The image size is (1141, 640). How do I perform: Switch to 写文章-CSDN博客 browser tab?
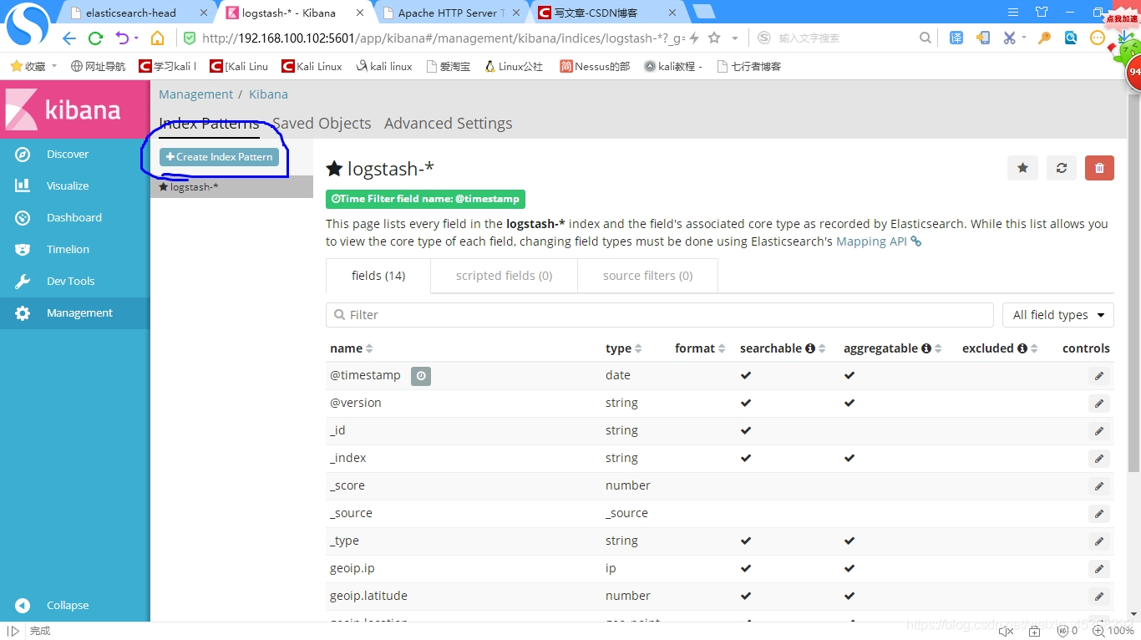[606, 13]
